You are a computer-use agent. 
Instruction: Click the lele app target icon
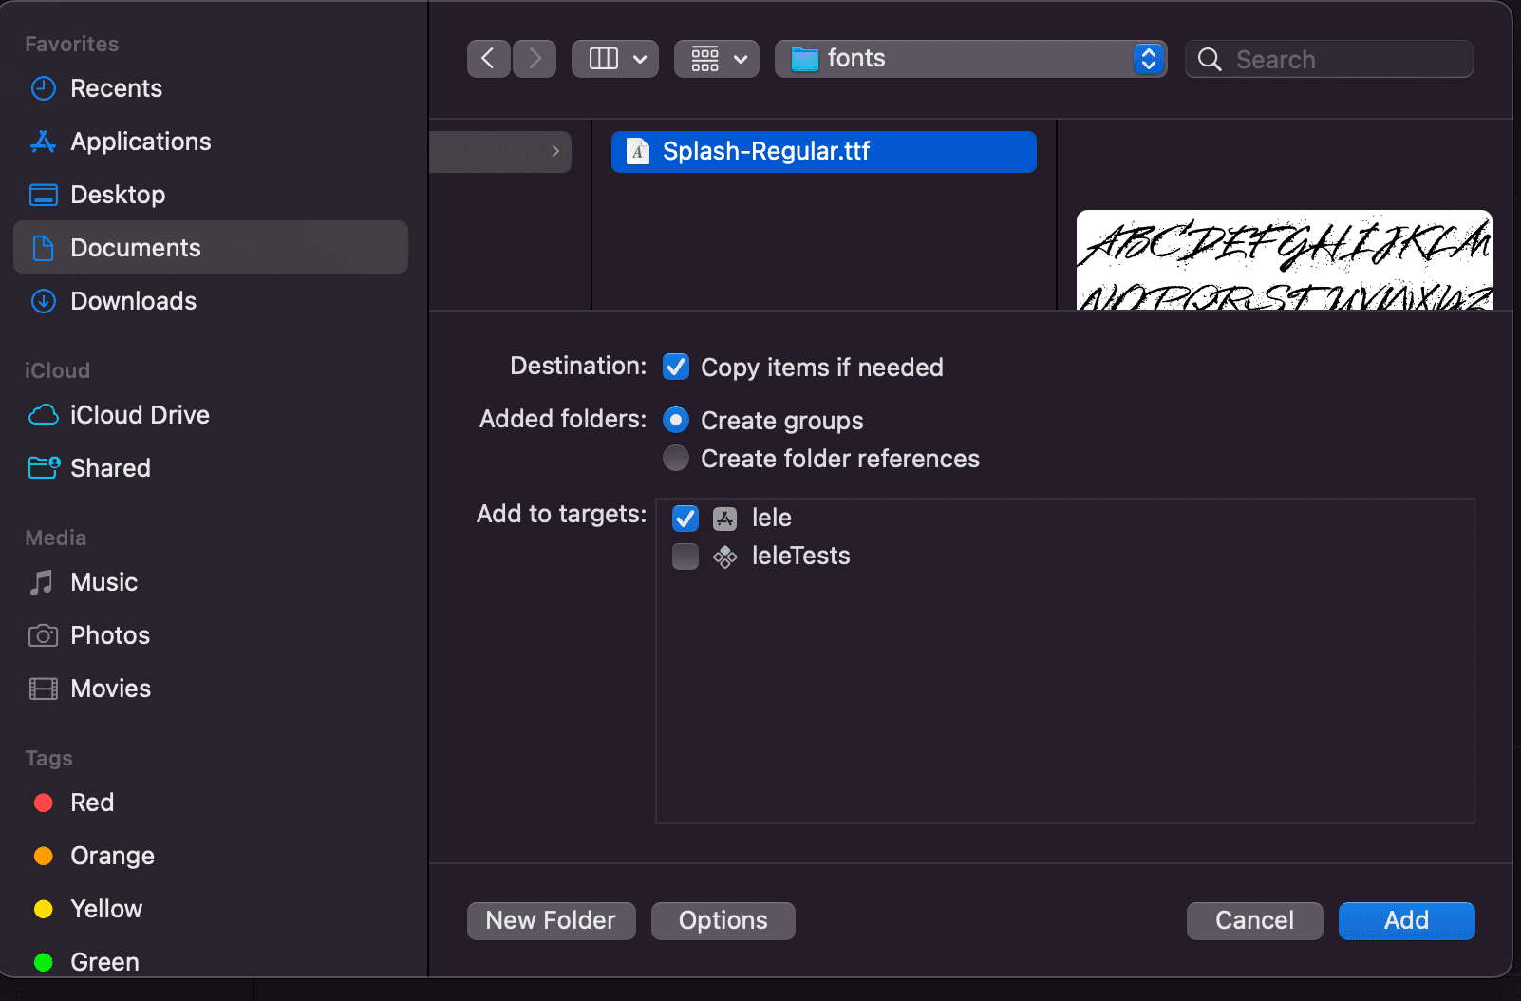[x=725, y=519]
